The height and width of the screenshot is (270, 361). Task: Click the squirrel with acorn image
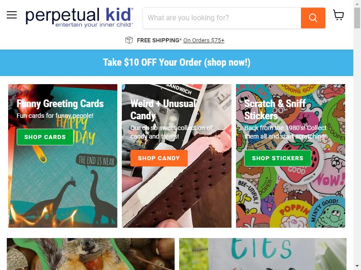pos(91,254)
